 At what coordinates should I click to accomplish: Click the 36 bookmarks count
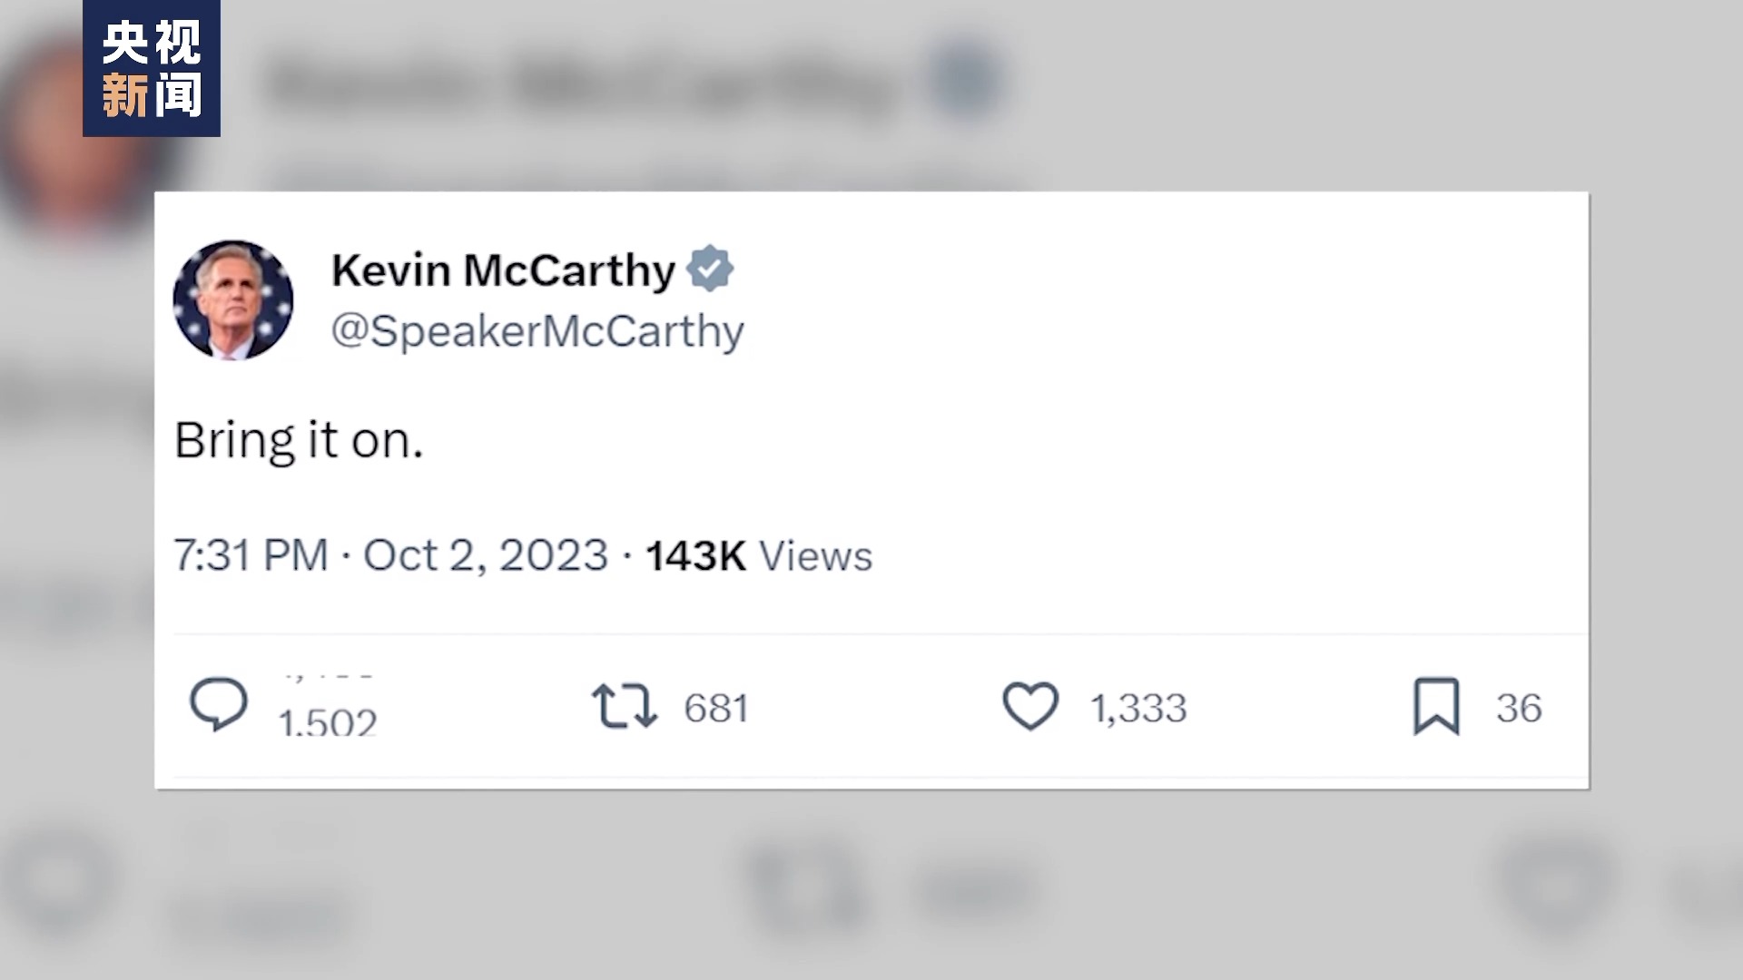click(1519, 708)
